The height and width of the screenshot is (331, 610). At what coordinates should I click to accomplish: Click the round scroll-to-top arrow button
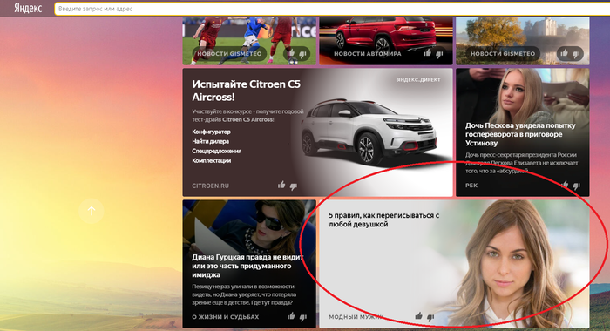(x=91, y=211)
